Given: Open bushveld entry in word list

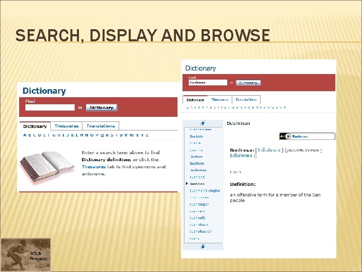Looking at the screenshot, I should (197, 211).
